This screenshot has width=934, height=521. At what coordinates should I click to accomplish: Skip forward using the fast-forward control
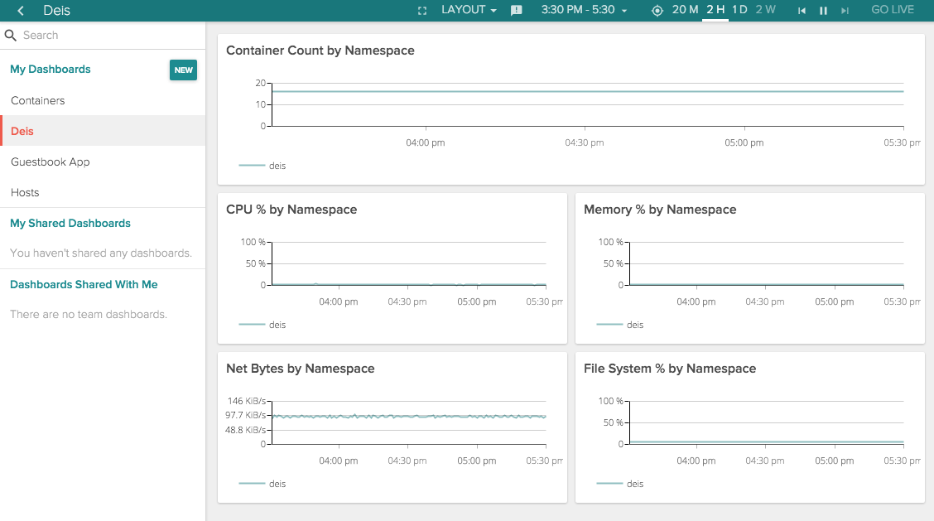(846, 10)
